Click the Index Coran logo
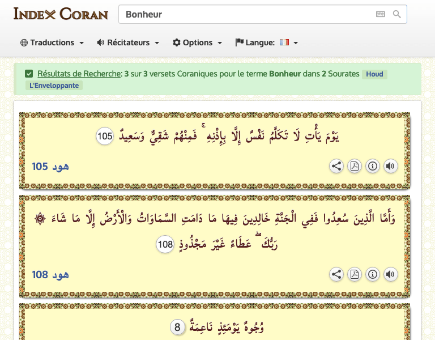This screenshot has width=435, height=340. point(61,14)
